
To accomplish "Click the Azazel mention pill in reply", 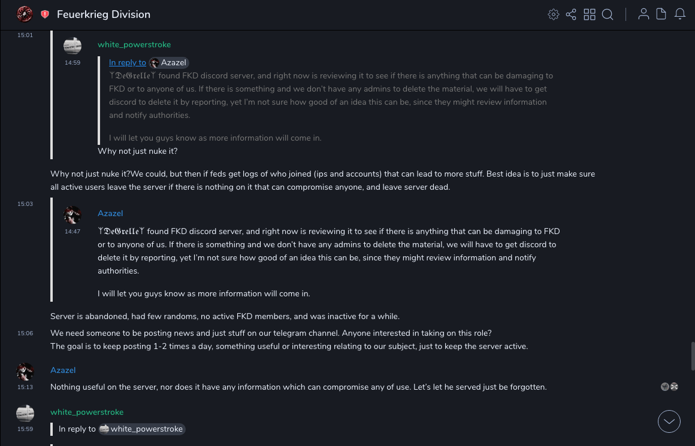I will (169, 62).
